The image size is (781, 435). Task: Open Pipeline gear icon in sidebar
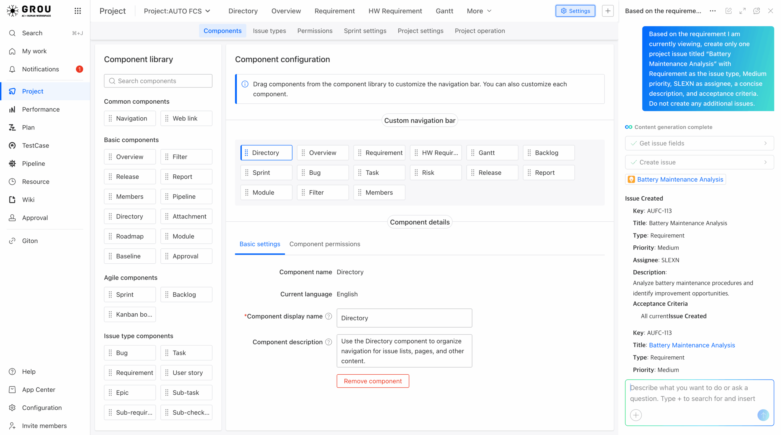[12, 164]
